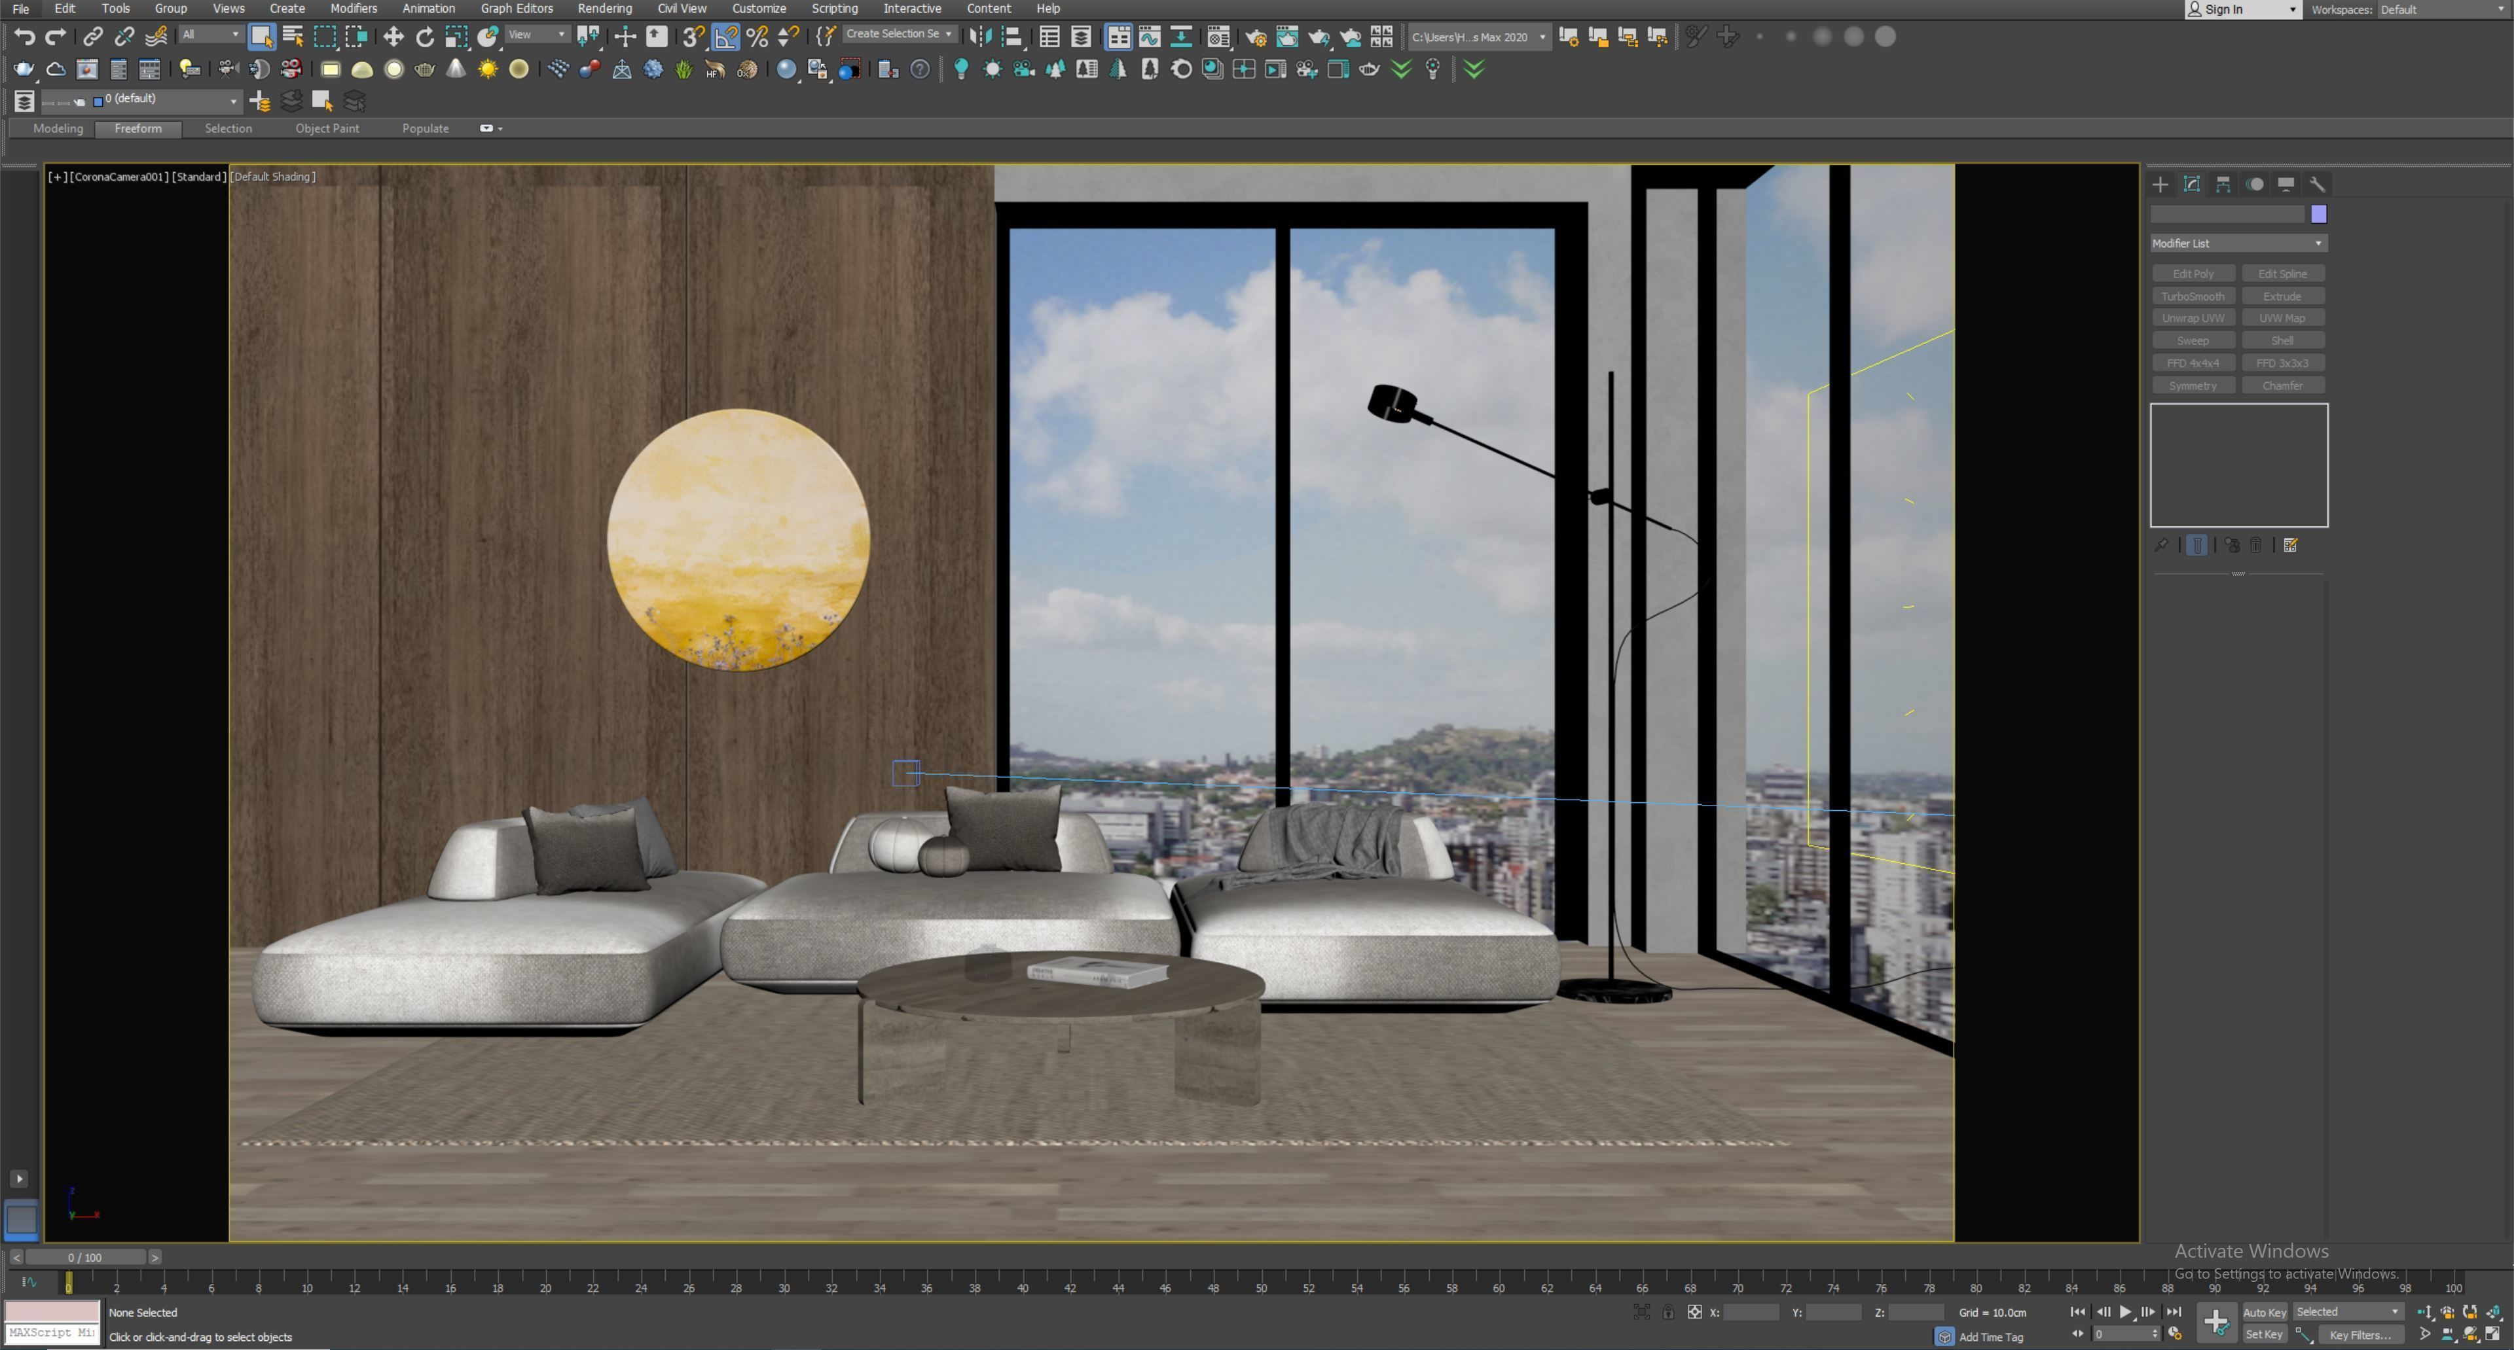The height and width of the screenshot is (1350, 2514).
Task: Click the Key Filters button
Action: pyautogui.click(x=2359, y=1334)
